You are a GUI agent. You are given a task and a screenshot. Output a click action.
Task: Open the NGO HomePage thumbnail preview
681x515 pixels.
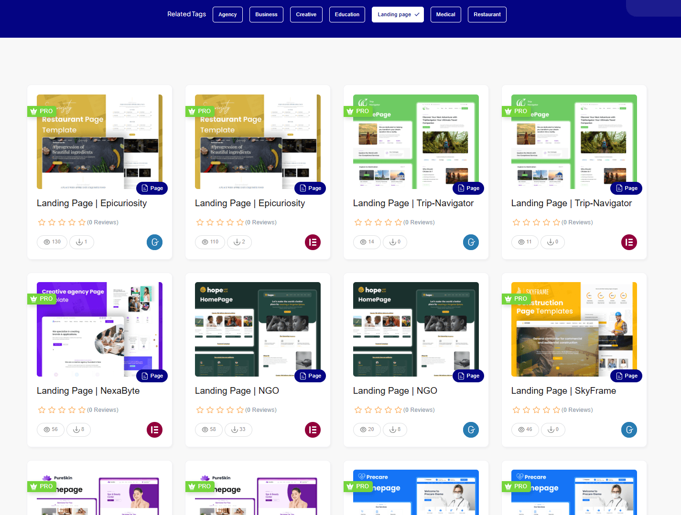pyautogui.click(x=258, y=329)
